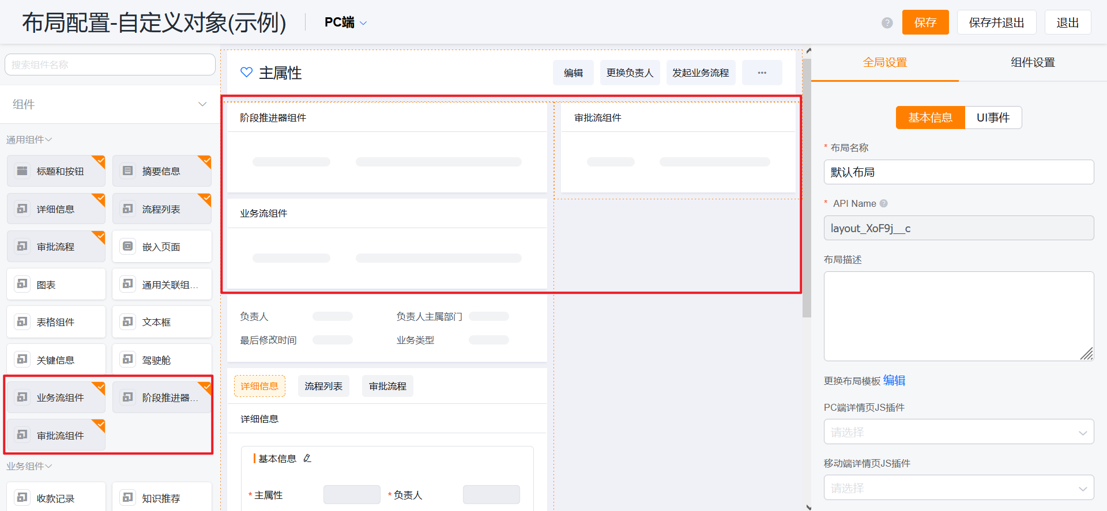Click the 编辑 button in header

point(573,73)
